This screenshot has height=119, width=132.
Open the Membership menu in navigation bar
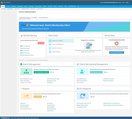click(20, 6)
